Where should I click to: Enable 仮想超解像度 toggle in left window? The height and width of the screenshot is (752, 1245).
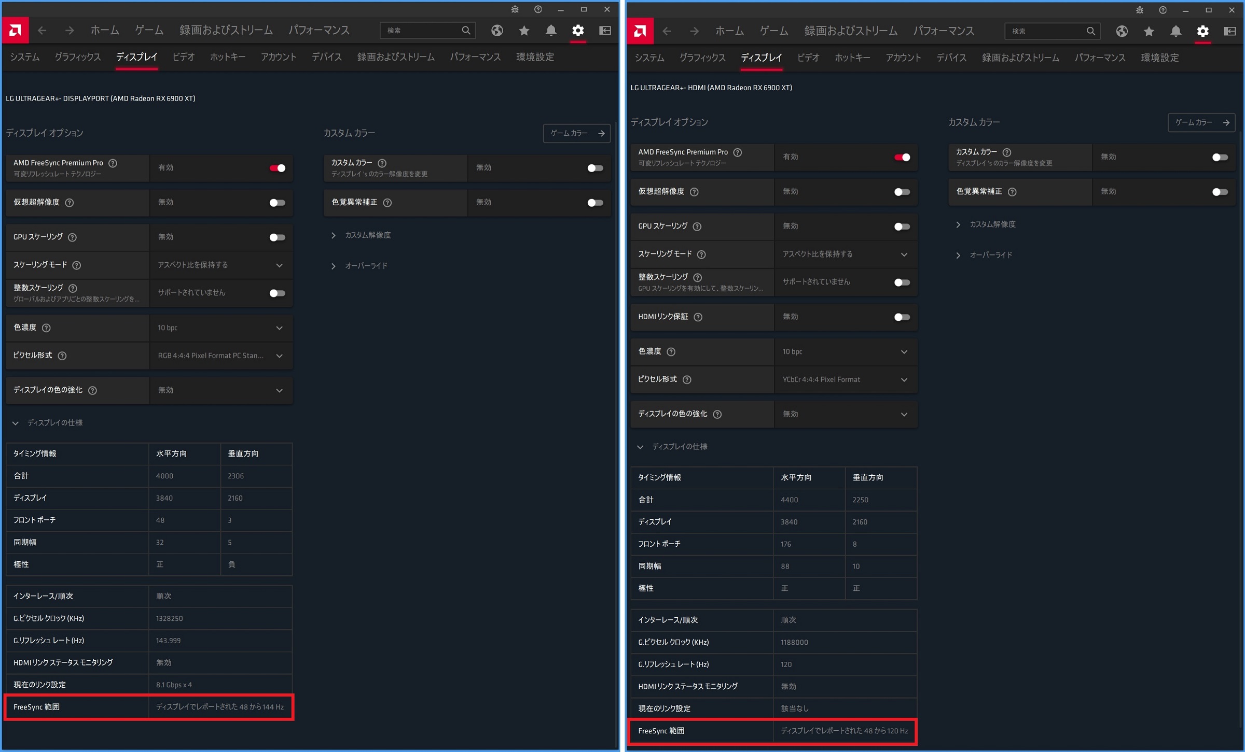coord(277,203)
